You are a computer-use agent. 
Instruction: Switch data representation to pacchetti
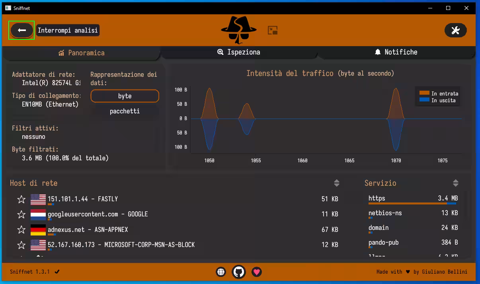(125, 111)
